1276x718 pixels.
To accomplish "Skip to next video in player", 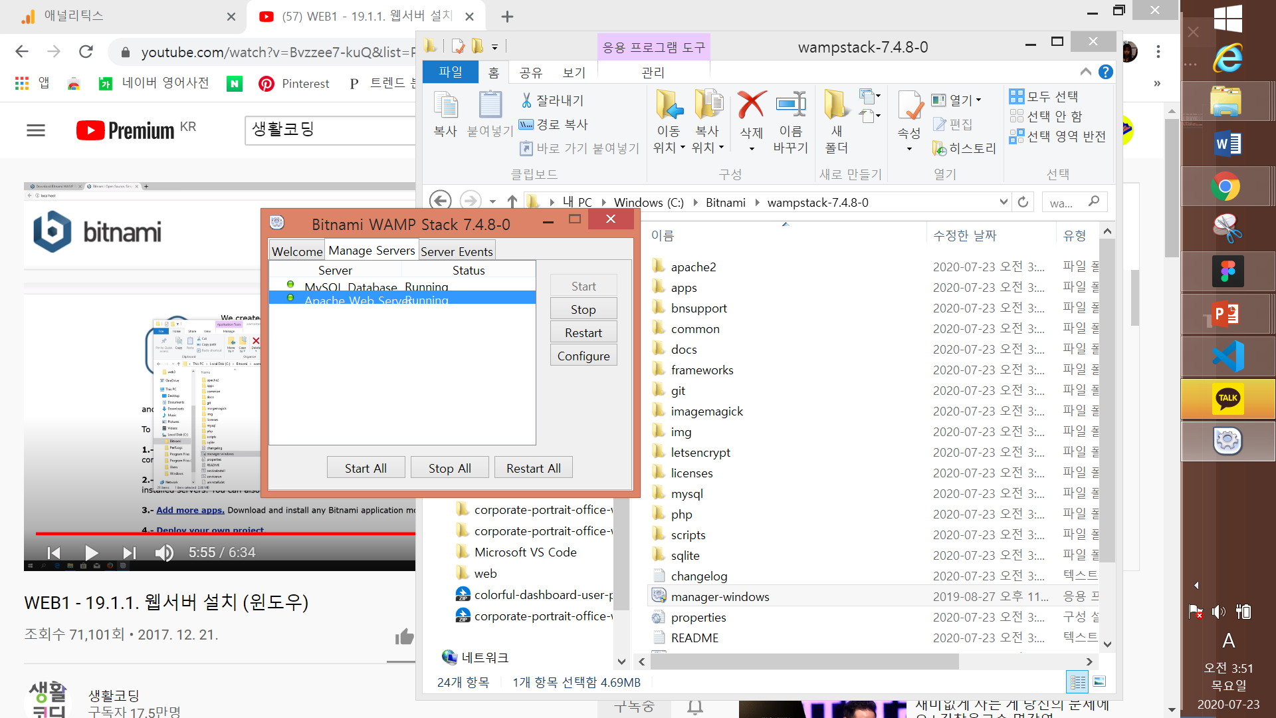I will click(x=130, y=552).
